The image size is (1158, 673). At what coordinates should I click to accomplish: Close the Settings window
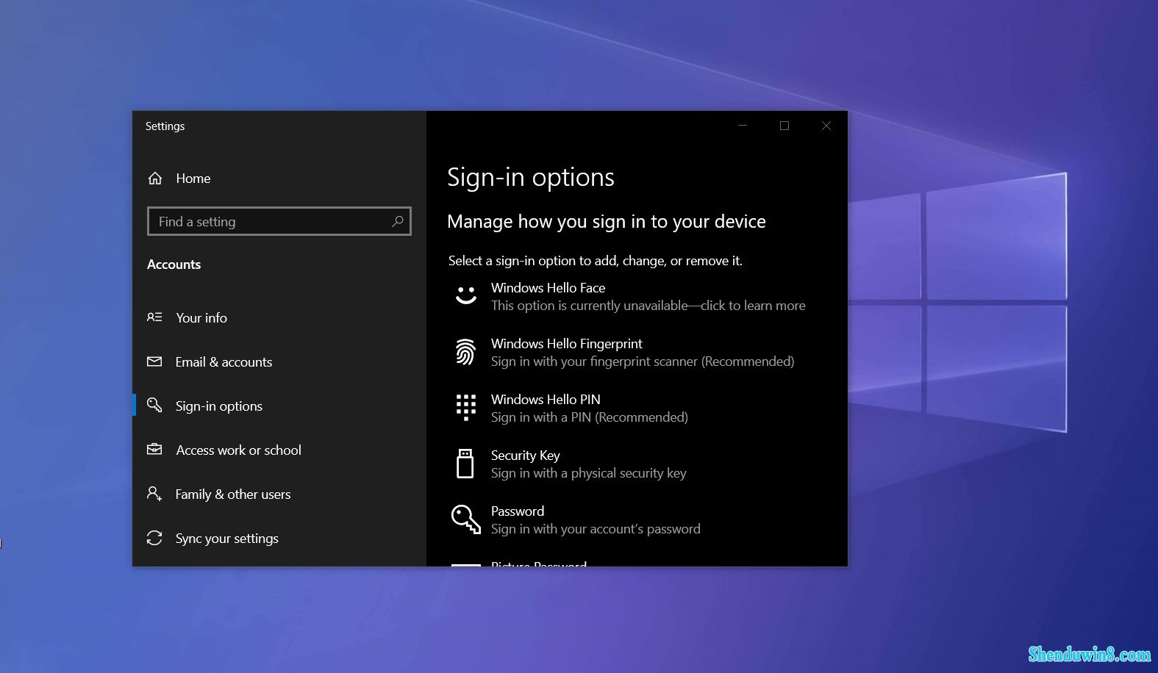pos(826,126)
